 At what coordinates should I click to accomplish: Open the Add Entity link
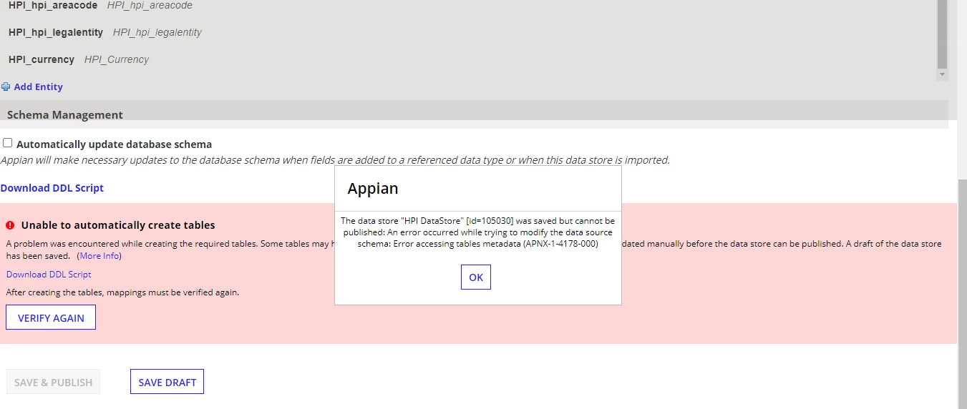[39, 87]
